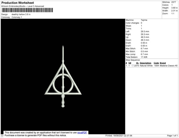Select 'Stops:' label
This screenshot has width=179, height=138.
pyautogui.click(x=129, y=26)
